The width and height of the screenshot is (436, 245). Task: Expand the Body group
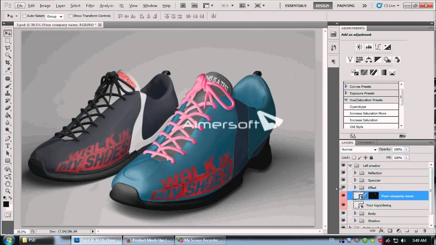(355, 213)
